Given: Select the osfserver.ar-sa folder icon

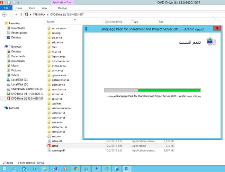Looking at the screenshot, I should (x=49, y=61).
